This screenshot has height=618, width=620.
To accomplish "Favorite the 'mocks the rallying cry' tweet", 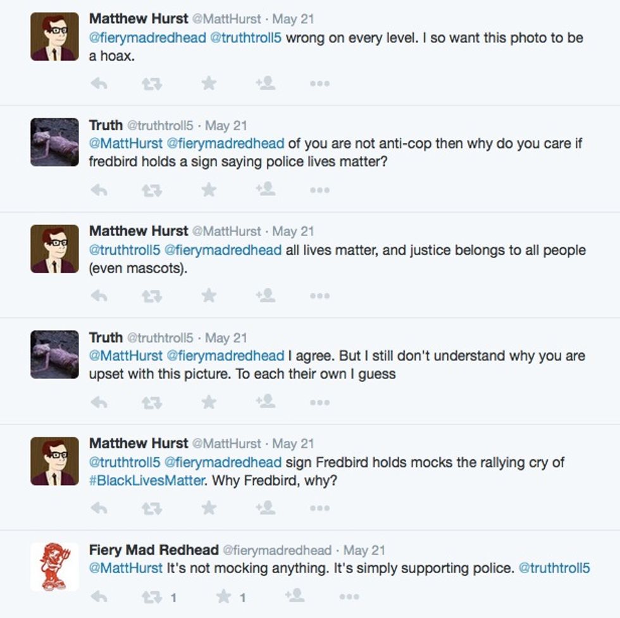I will [209, 507].
